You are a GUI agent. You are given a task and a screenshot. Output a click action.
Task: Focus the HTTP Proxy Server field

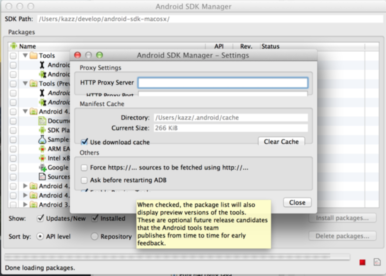pos(223,83)
